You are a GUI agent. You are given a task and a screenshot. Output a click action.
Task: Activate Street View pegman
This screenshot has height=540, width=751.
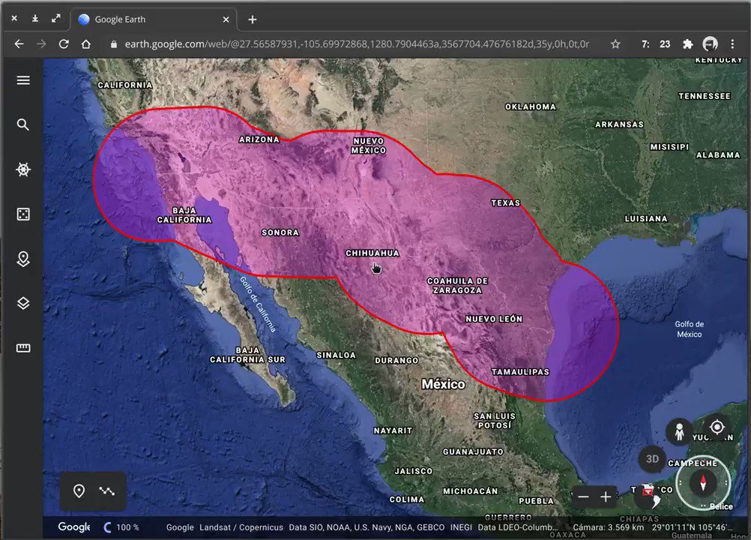[x=680, y=431]
